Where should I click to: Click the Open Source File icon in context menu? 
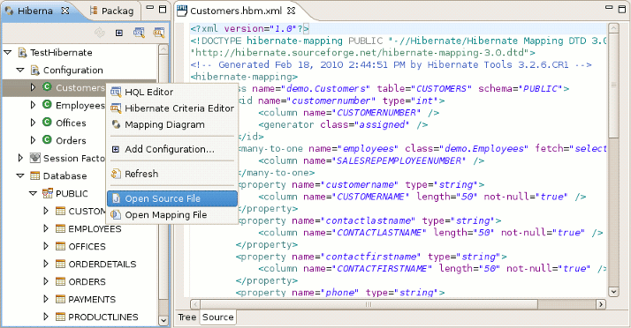[x=116, y=198]
